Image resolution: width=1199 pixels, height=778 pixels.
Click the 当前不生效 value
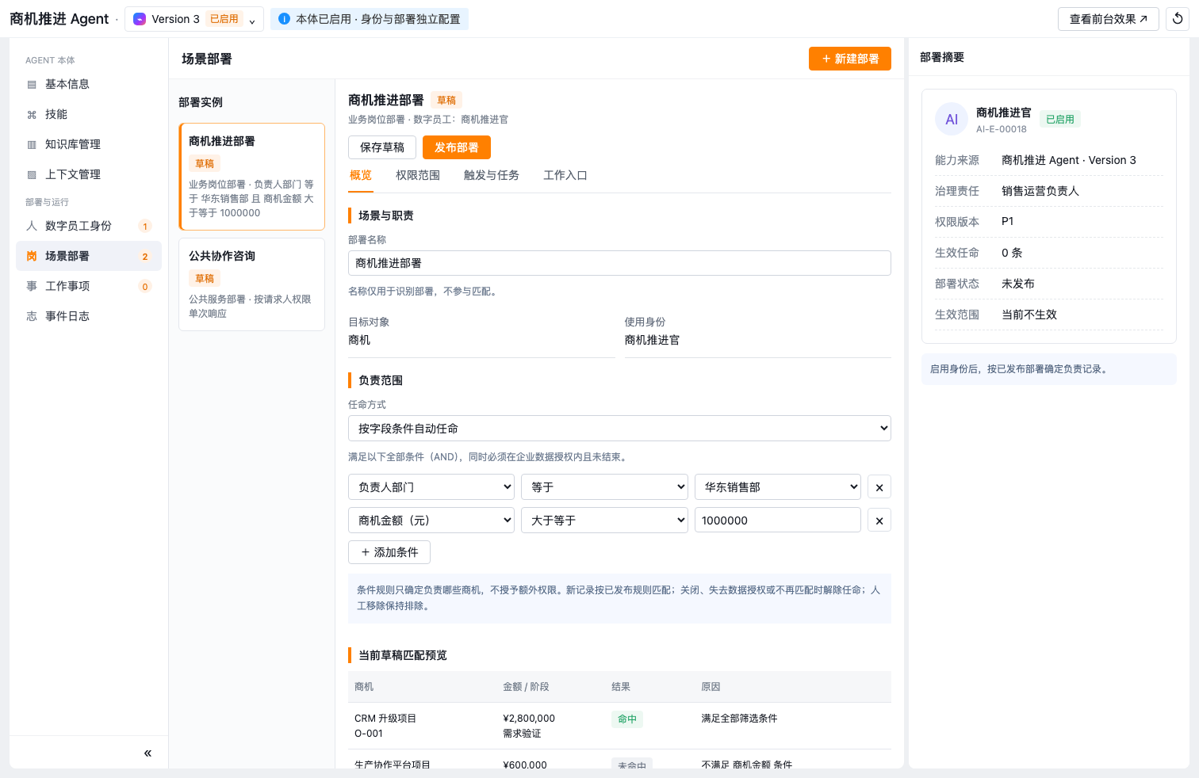click(x=1029, y=315)
